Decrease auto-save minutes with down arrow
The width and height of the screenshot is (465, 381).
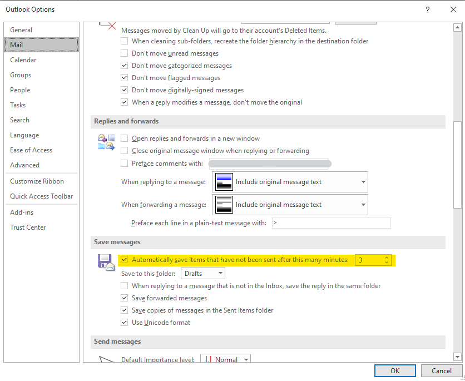click(x=387, y=262)
